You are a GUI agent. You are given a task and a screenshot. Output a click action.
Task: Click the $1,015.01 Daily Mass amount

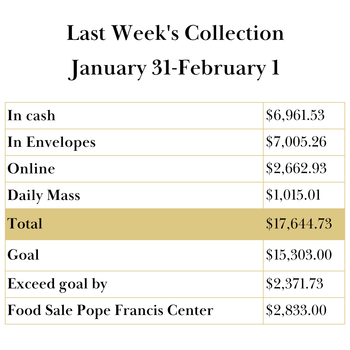pos(293,195)
